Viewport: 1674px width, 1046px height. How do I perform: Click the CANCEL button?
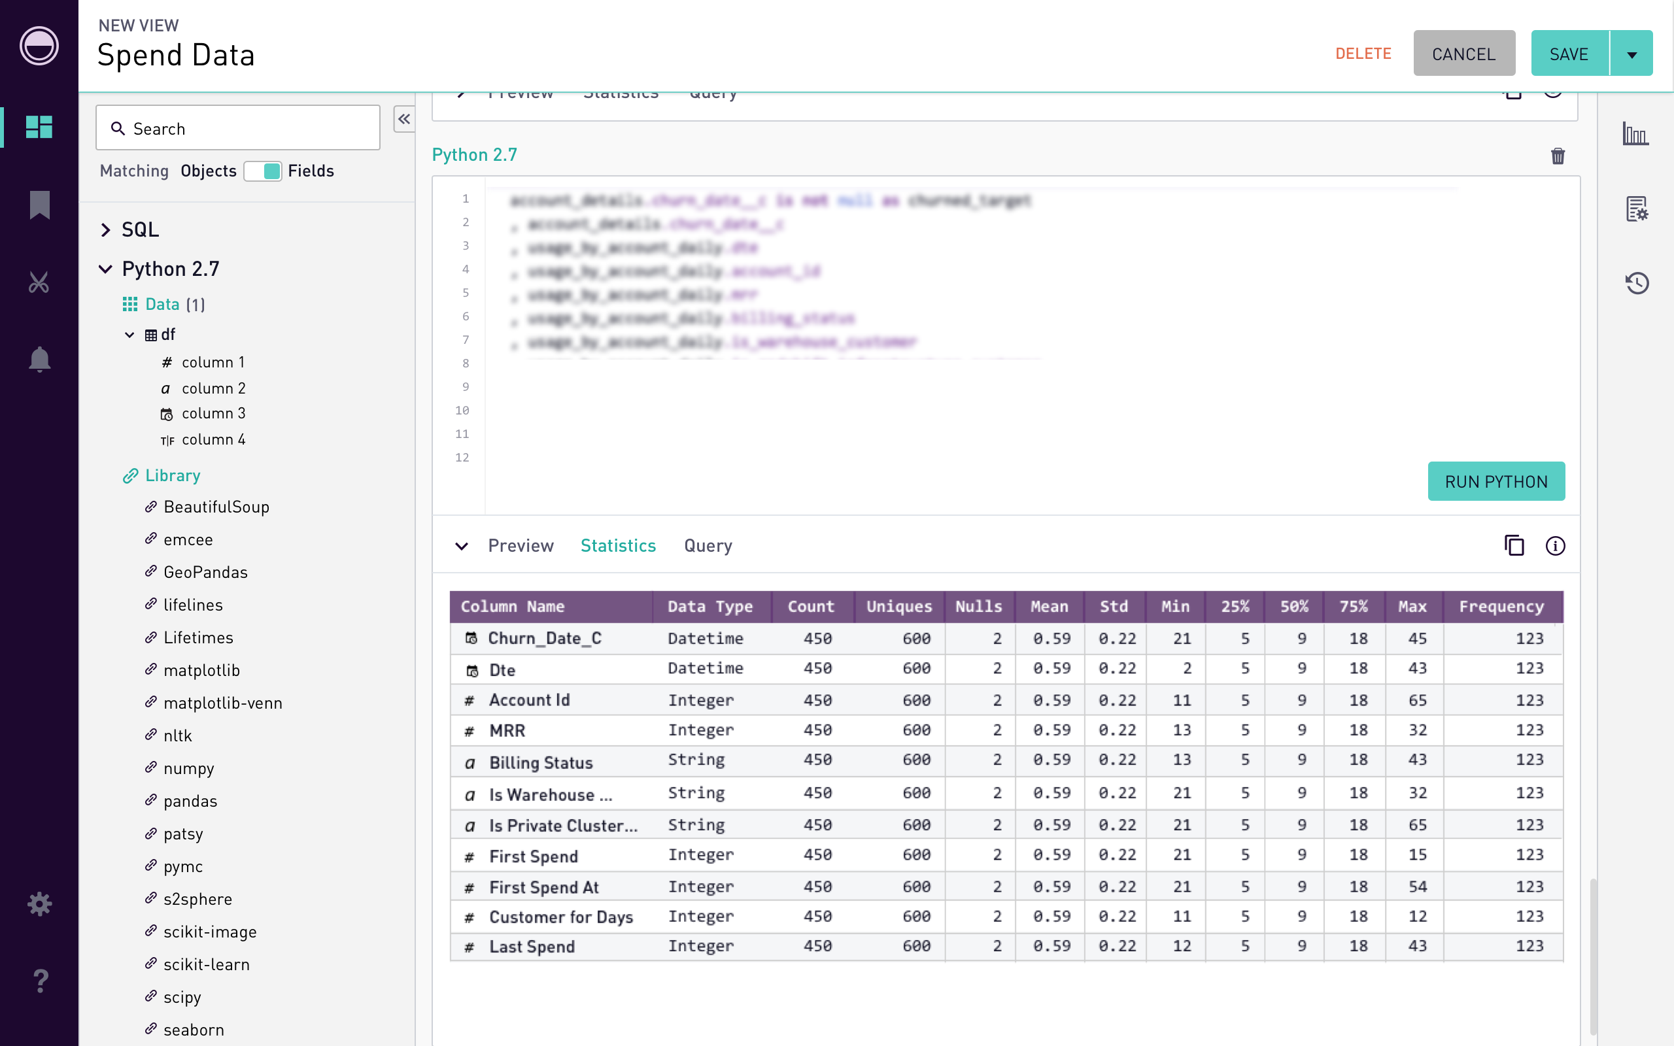point(1464,53)
